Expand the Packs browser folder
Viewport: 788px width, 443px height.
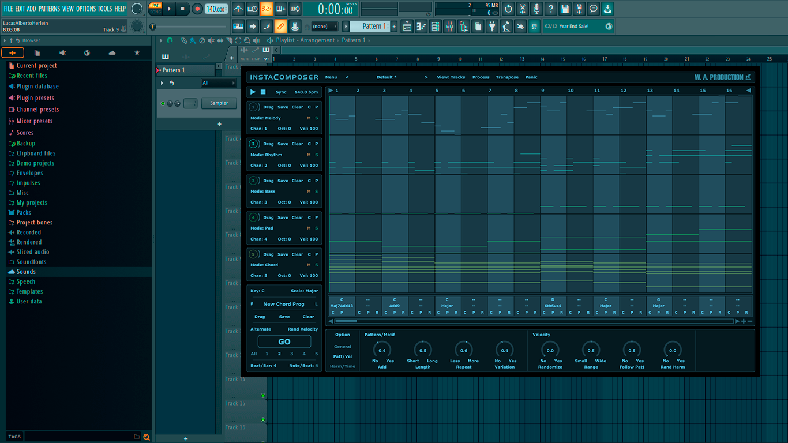[x=24, y=213]
